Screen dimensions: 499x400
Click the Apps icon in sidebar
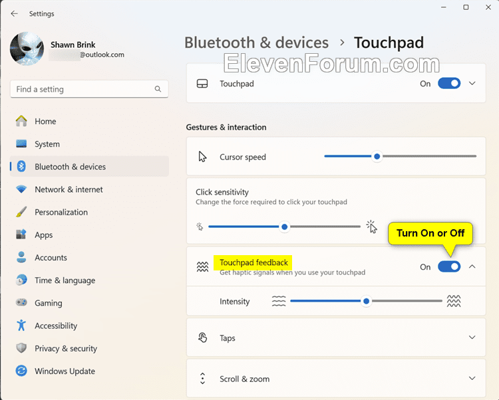point(21,235)
